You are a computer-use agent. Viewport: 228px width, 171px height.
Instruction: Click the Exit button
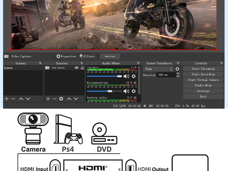pos(203,97)
